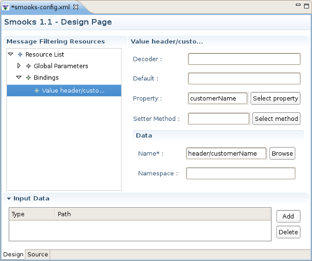Click the Bindings node icon
312x261 pixels.
coord(28,78)
